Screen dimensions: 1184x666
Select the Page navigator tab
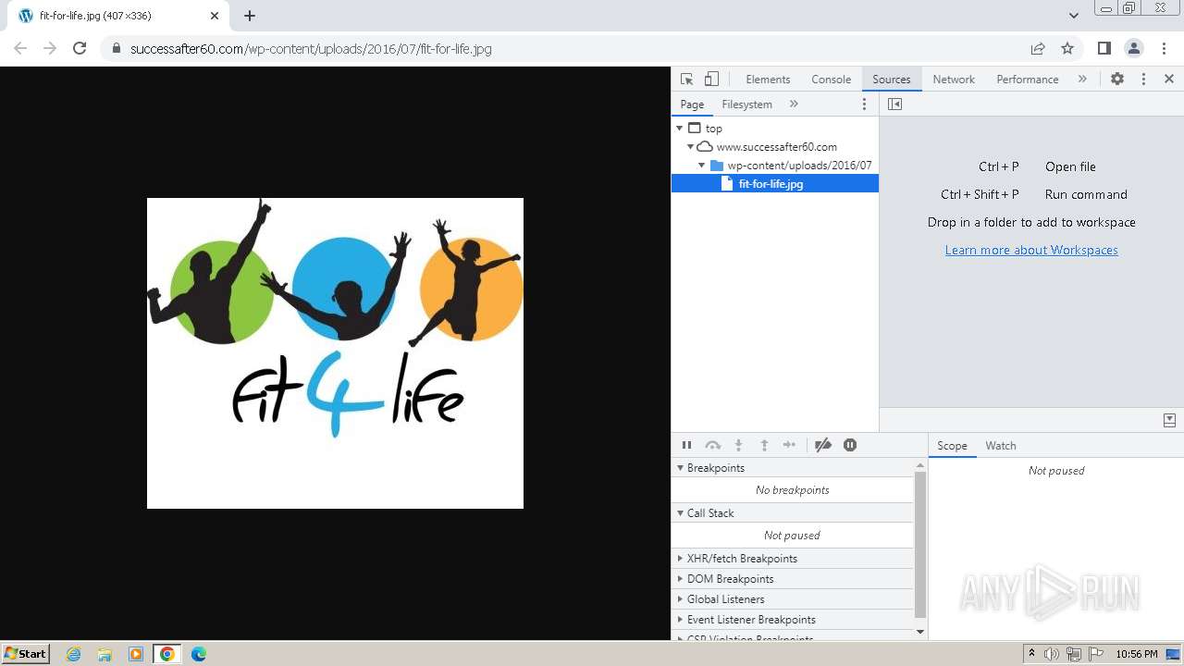coord(692,105)
